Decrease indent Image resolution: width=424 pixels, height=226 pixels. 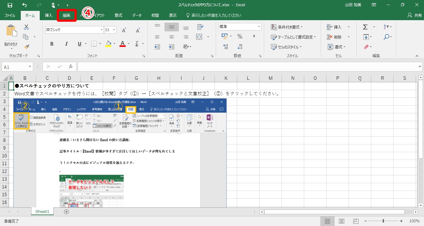[157, 47]
